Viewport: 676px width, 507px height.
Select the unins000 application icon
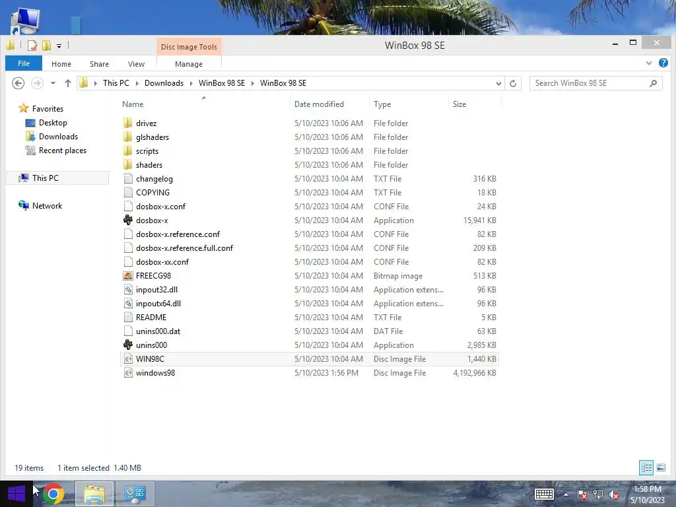[127, 345]
